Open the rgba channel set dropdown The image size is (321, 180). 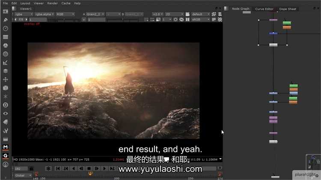click(x=24, y=14)
